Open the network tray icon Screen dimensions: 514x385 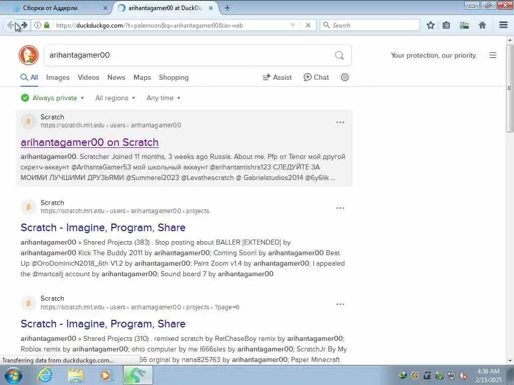pyautogui.click(x=451, y=375)
